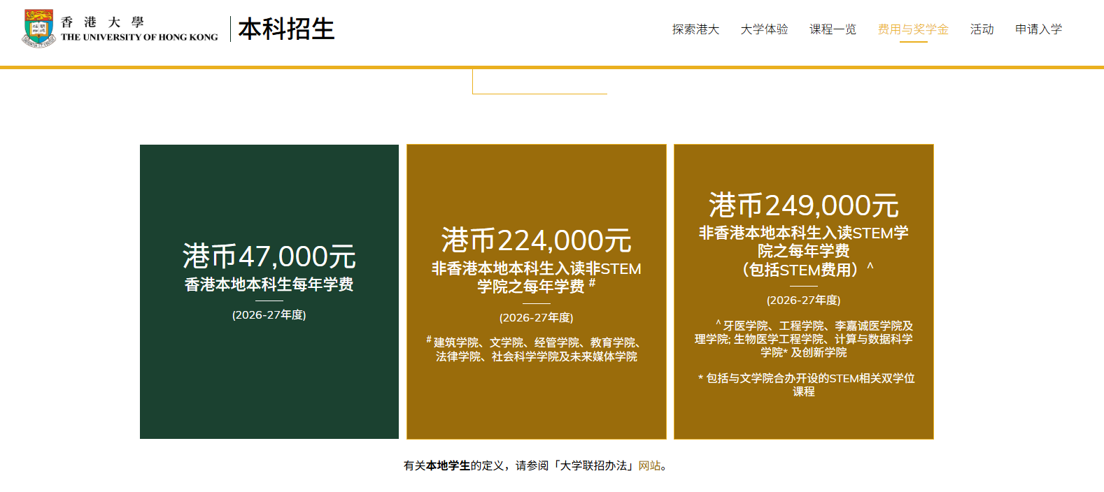Click the 牙医学院、工程学院 faculty footnote
1104x492 pixels.
point(803,339)
